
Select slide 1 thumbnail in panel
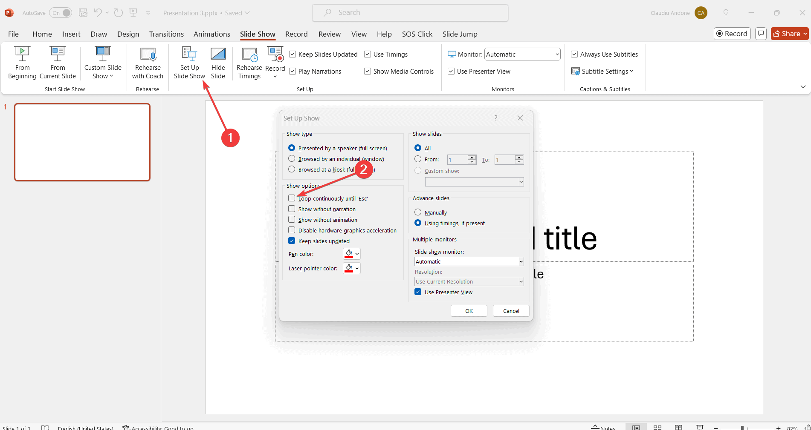(82, 142)
